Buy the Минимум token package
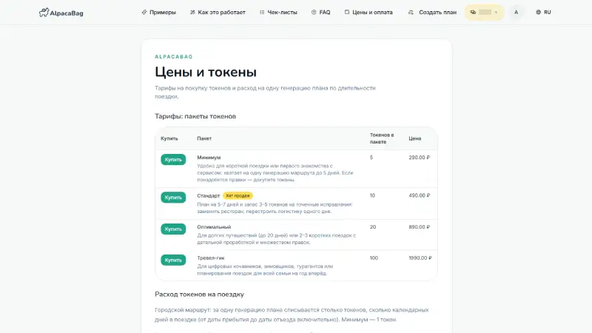Image resolution: width=592 pixels, height=333 pixels. (x=173, y=159)
